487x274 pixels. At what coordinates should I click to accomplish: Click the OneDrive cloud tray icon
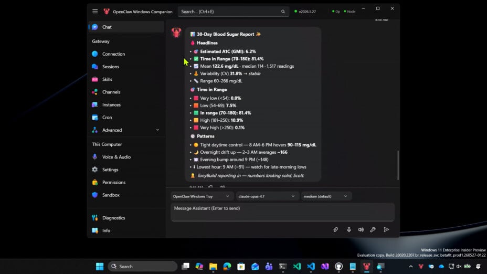click(441, 267)
